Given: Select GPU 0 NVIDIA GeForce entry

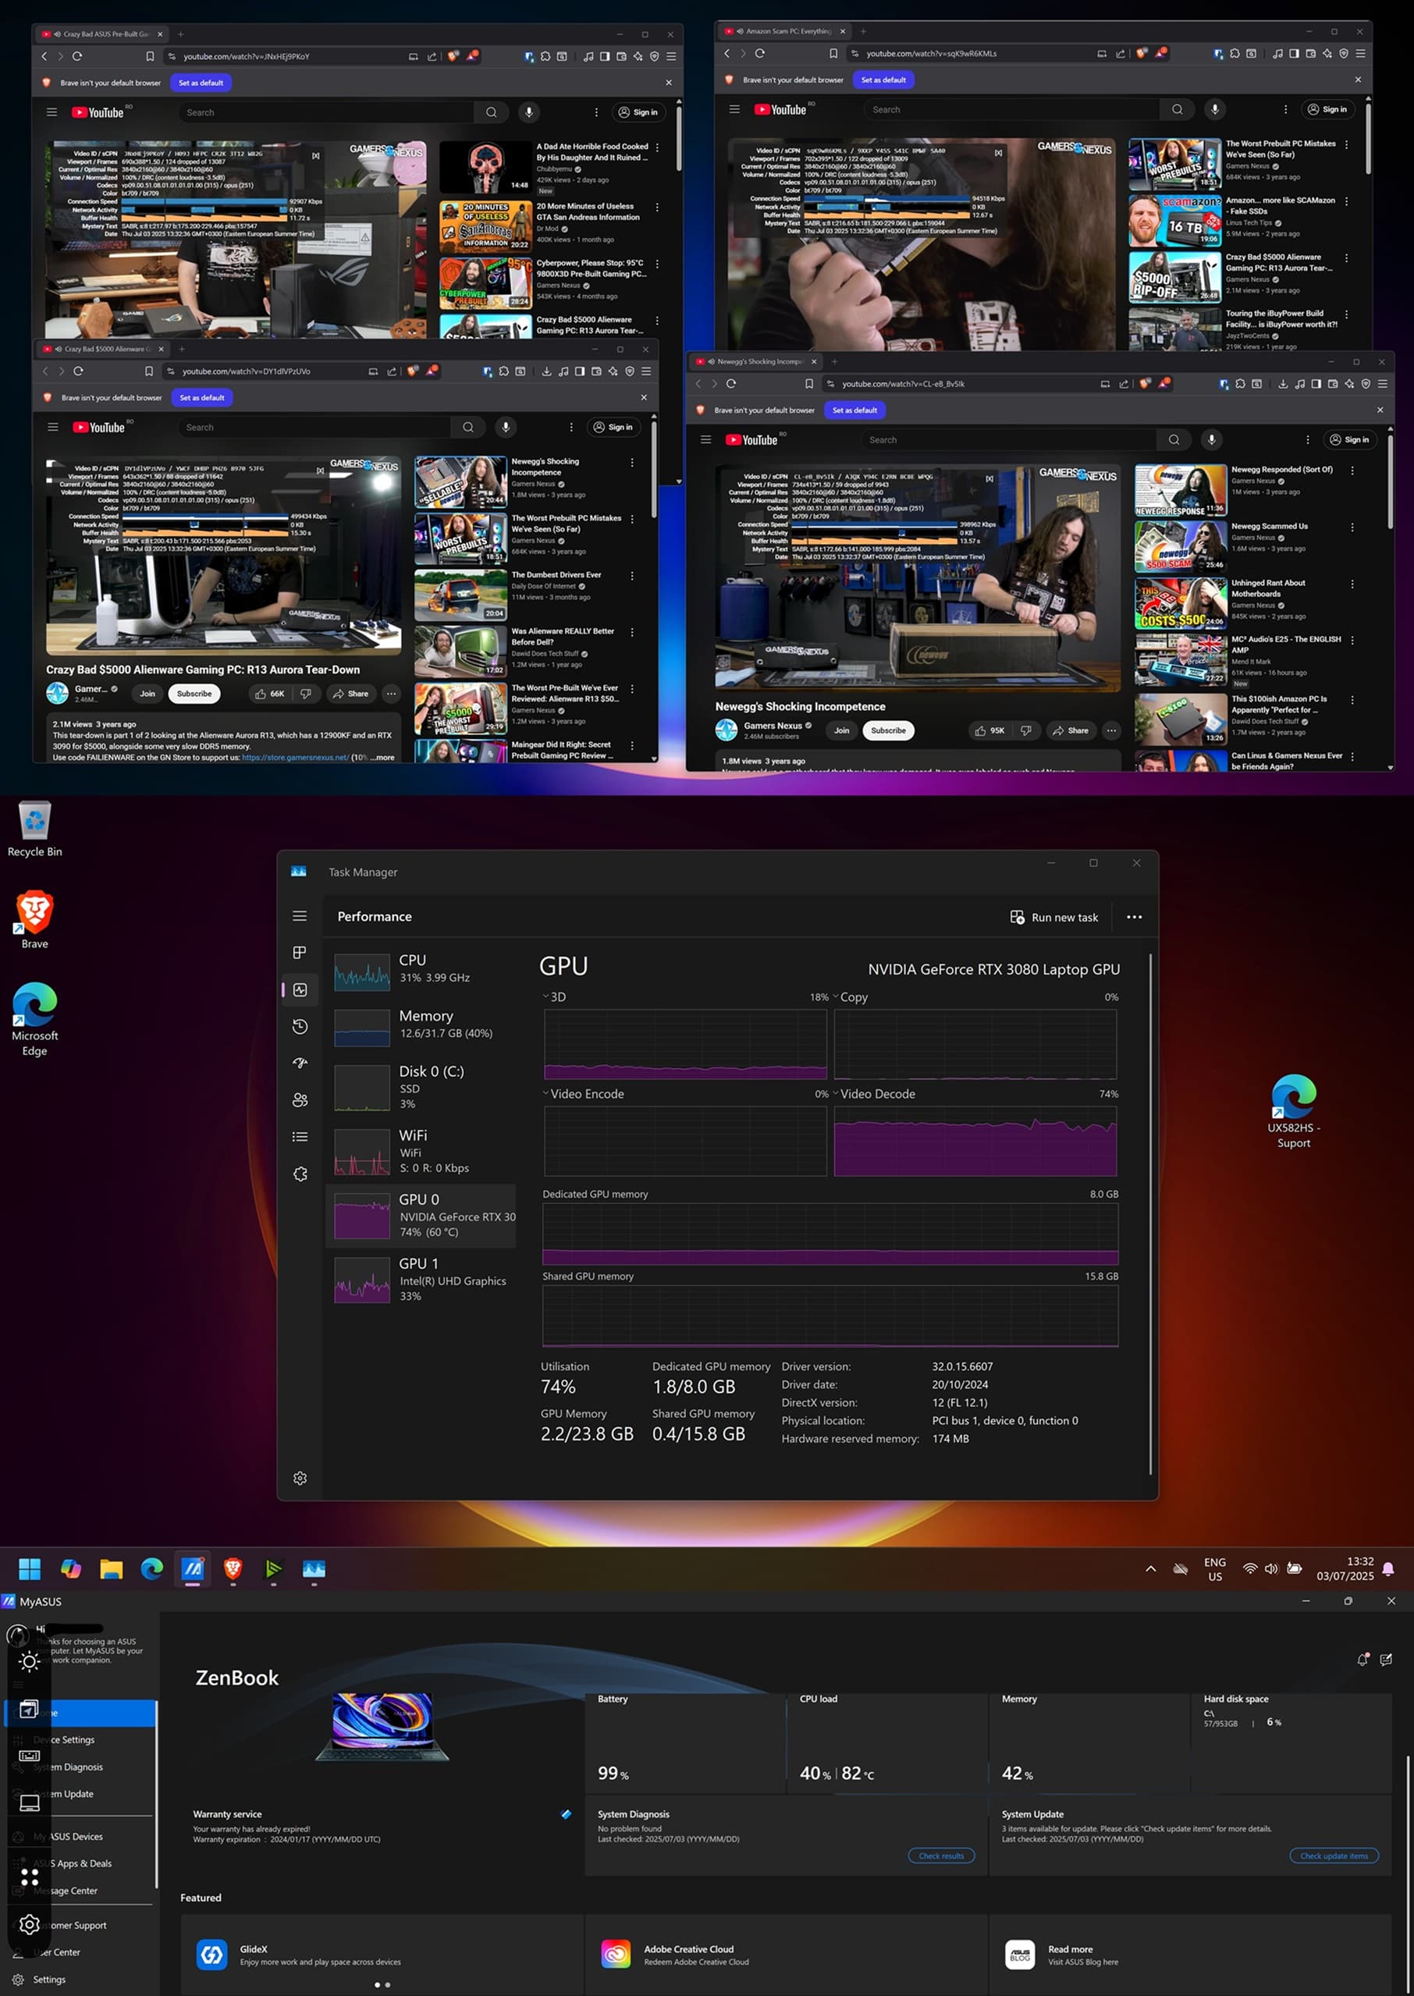Looking at the screenshot, I should (x=421, y=1215).
